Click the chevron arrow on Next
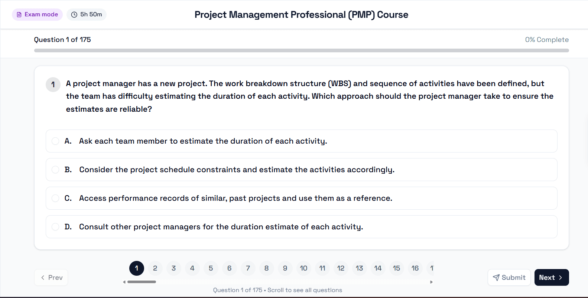The width and height of the screenshot is (588, 298). tap(561, 278)
